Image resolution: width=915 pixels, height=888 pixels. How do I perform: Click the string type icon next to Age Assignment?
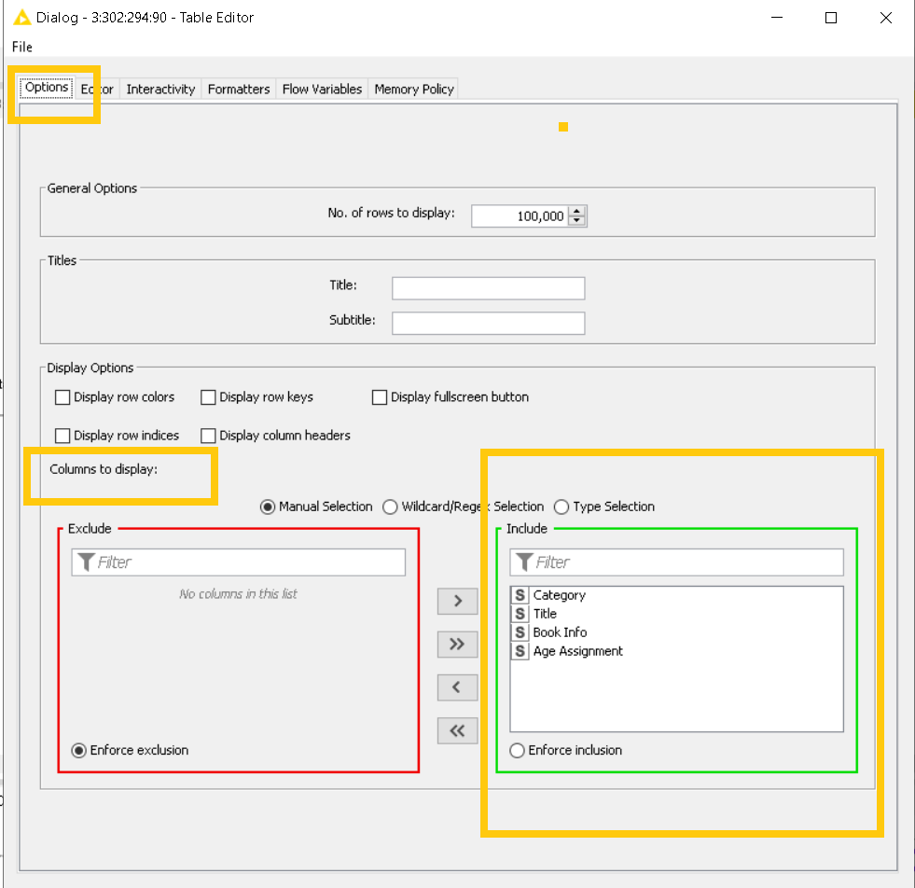click(520, 651)
